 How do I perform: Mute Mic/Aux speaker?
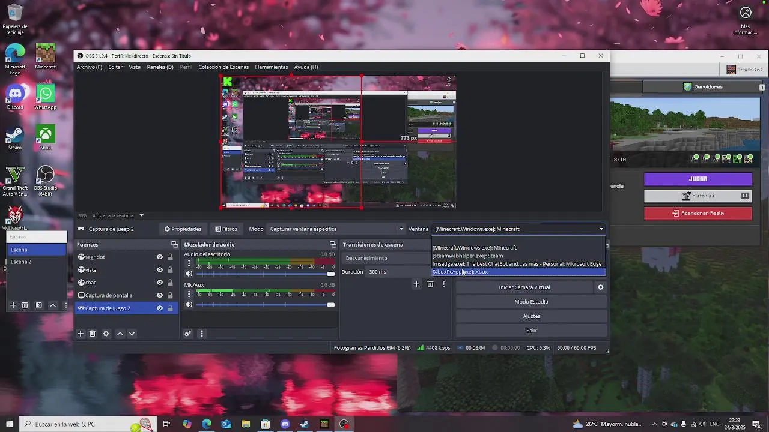[189, 305]
